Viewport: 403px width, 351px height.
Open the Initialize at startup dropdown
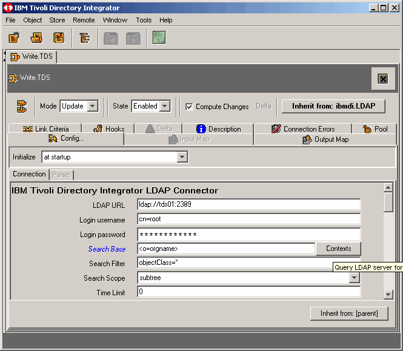(182, 157)
